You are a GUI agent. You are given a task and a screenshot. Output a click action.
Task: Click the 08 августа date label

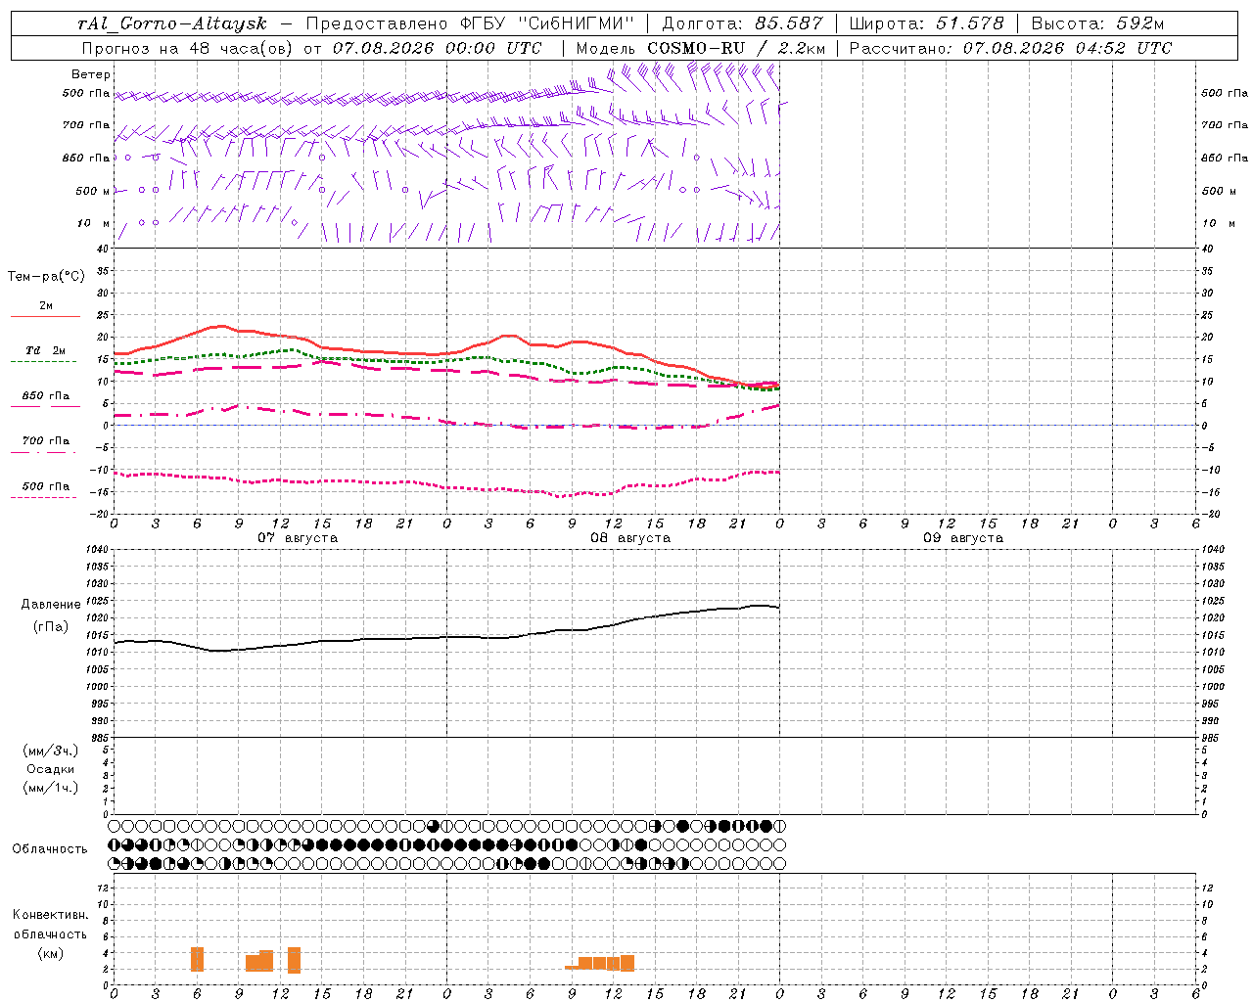[x=630, y=538]
